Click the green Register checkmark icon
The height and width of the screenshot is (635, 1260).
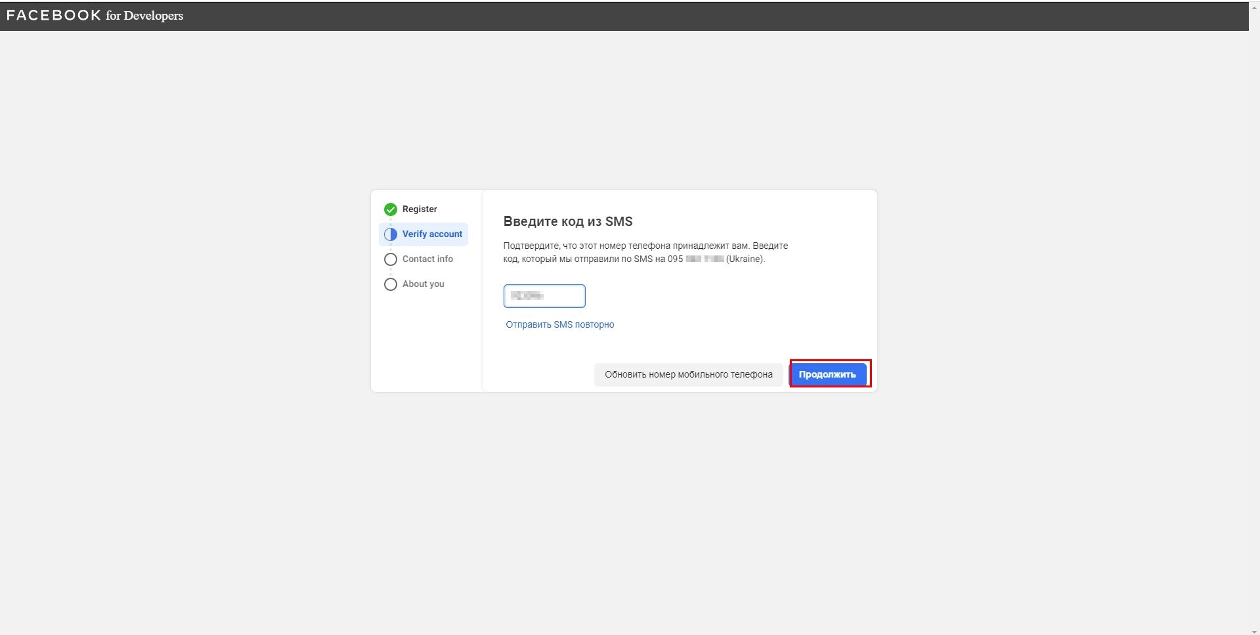pos(391,209)
